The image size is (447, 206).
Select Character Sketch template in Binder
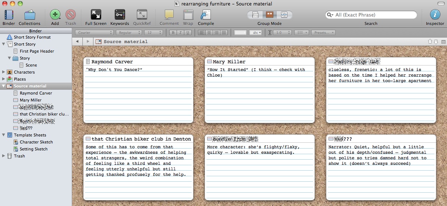36,142
